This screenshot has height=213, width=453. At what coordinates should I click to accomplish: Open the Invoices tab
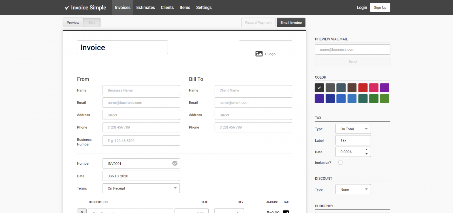click(x=123, y=7)
